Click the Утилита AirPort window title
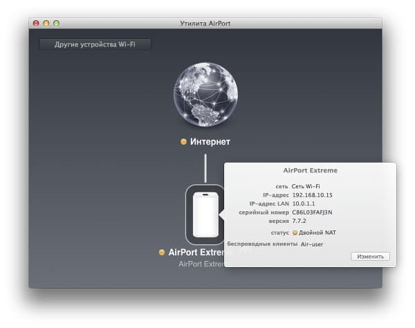 coord(205,24)
